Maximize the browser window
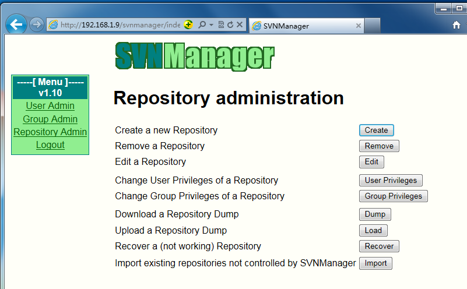This screenshot has width=467, height=289. tap(459, 9)
